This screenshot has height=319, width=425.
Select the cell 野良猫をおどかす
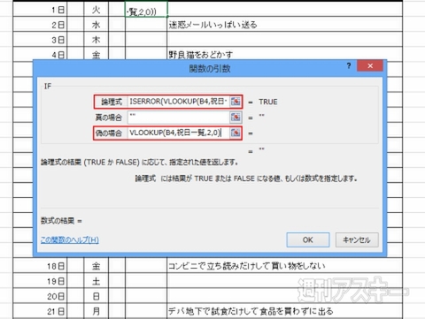point(284,53)
